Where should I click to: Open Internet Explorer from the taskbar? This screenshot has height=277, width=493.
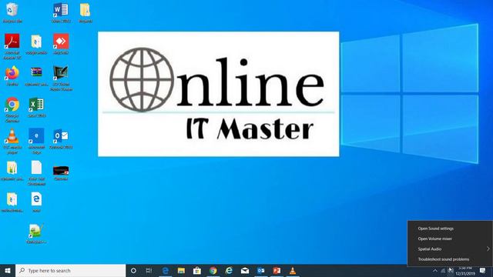pos(229,270)
